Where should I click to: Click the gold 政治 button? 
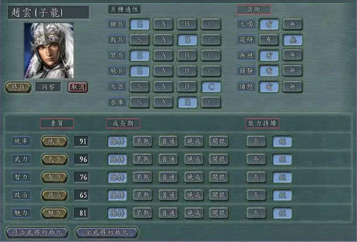coord(55,195)
